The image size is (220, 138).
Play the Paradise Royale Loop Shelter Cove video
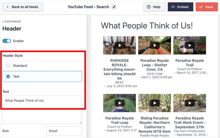pyautogui.click(x=154, y=45)
